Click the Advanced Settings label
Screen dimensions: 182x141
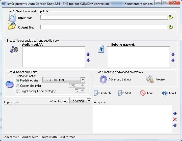tap(120, 79)
